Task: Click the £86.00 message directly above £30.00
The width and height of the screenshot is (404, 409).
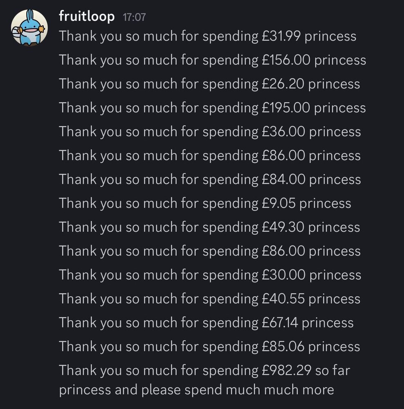Action: tap(210, 251)
